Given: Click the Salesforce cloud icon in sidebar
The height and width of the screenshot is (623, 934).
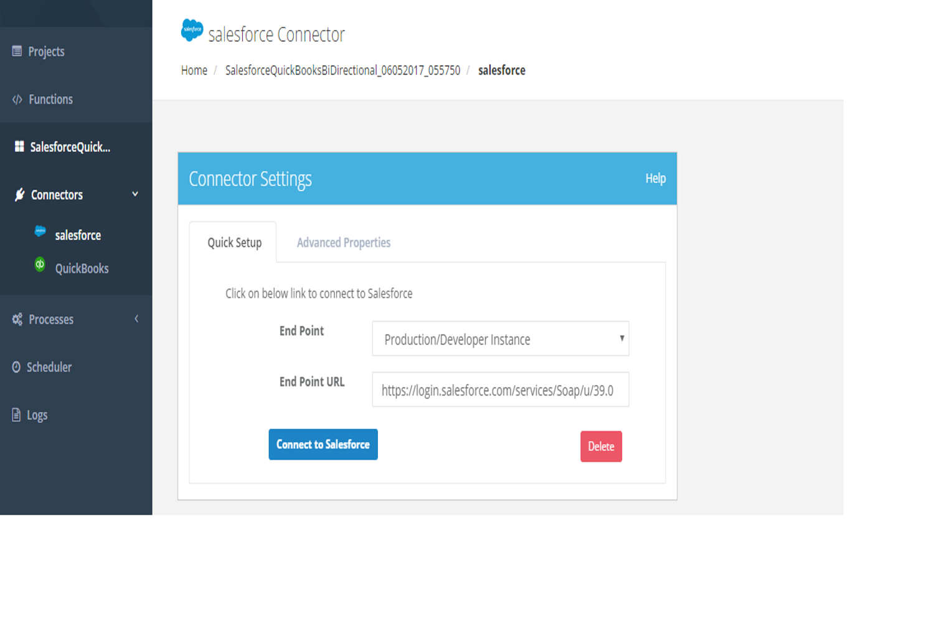Looking at the screenshot, I should 40,231.
